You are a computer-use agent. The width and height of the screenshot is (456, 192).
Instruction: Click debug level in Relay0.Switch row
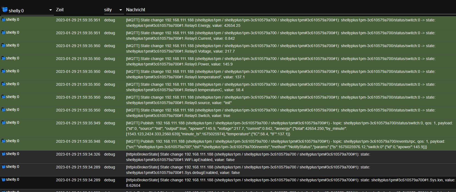pos(109,110)
